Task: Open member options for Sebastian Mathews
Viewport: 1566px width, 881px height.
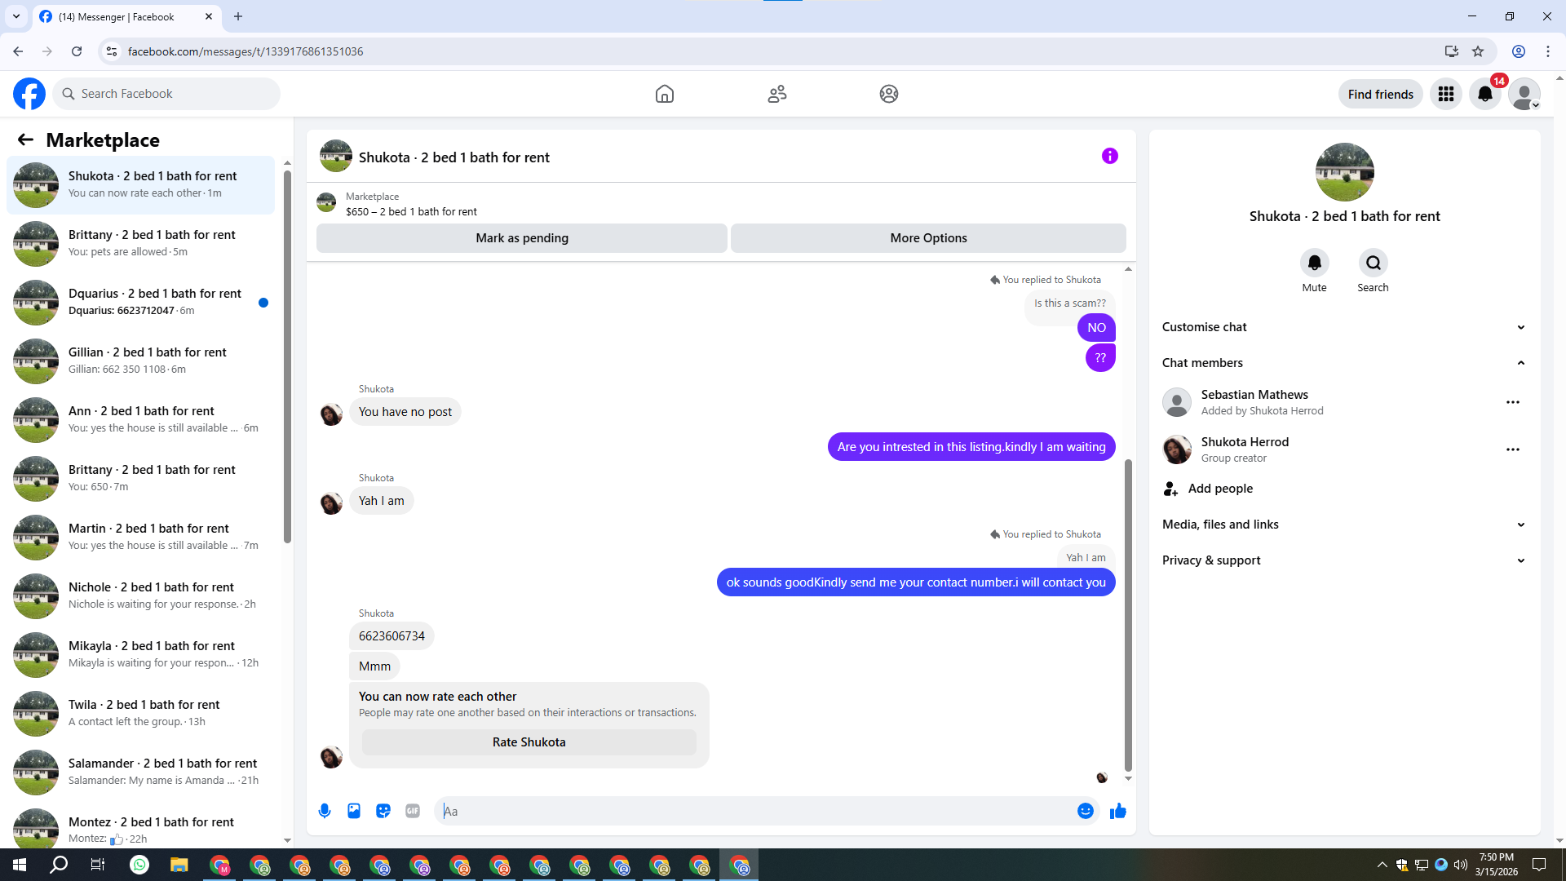Action: coord(1513,402)
